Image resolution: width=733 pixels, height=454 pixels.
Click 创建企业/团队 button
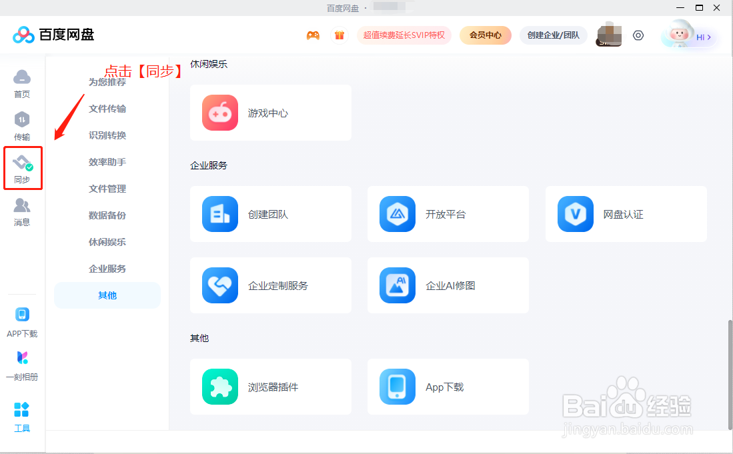click(x=554, y=35)
